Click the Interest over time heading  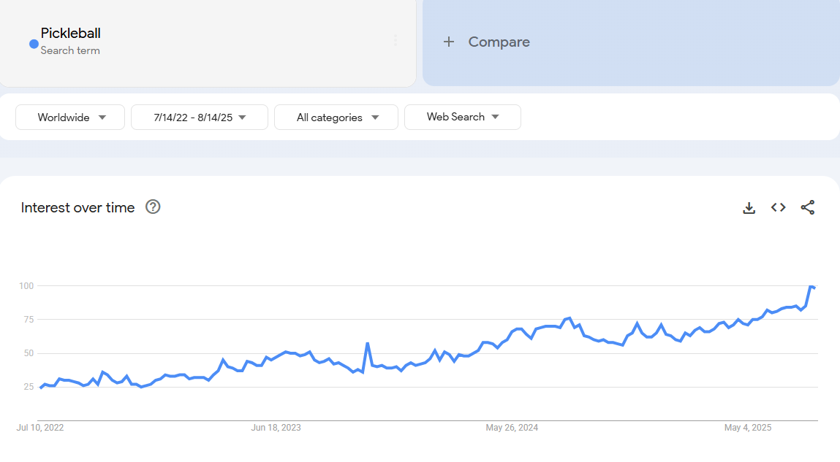(77, 208)
